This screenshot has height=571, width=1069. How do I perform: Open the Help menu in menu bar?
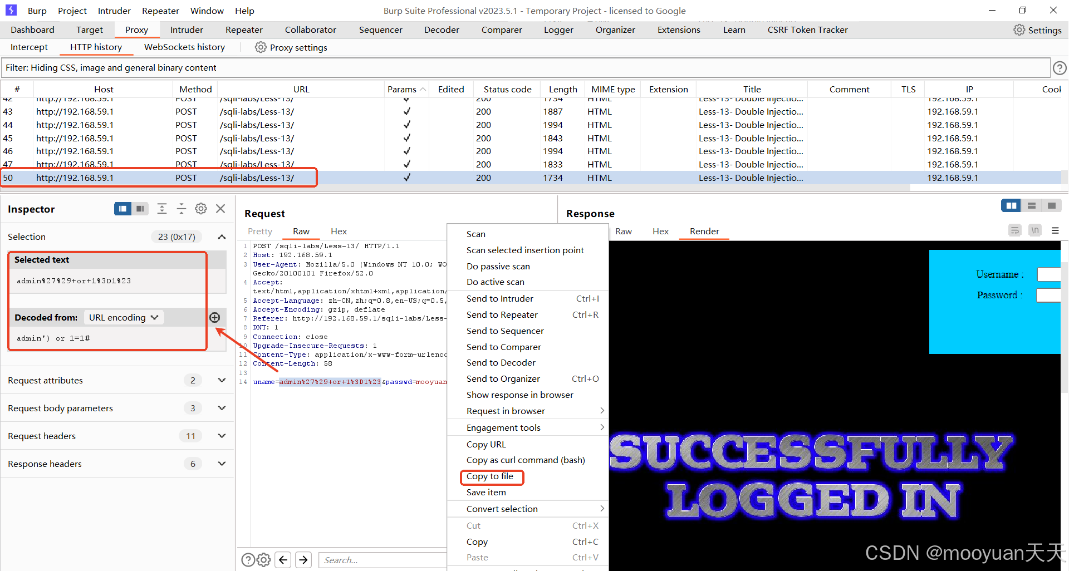[244, 11]
